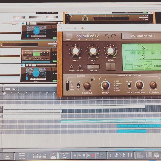Click the Mix tab beside rack

click(x=60, y=23)
